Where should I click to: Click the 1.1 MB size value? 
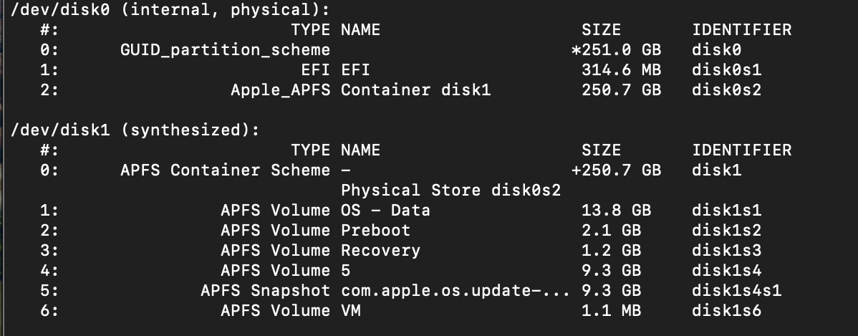coord(611,311)
